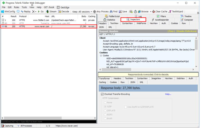Open the AutoResponder tab

160,20
